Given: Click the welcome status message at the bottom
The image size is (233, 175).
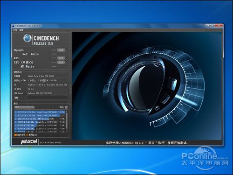Looking at the screenshot, I should pos(147,143).
